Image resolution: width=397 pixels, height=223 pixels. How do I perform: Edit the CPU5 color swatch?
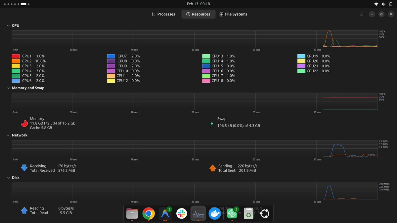pos(16,76)
